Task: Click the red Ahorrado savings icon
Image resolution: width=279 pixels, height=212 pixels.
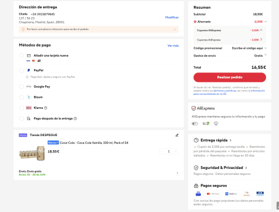Action: tap(195, 22)
